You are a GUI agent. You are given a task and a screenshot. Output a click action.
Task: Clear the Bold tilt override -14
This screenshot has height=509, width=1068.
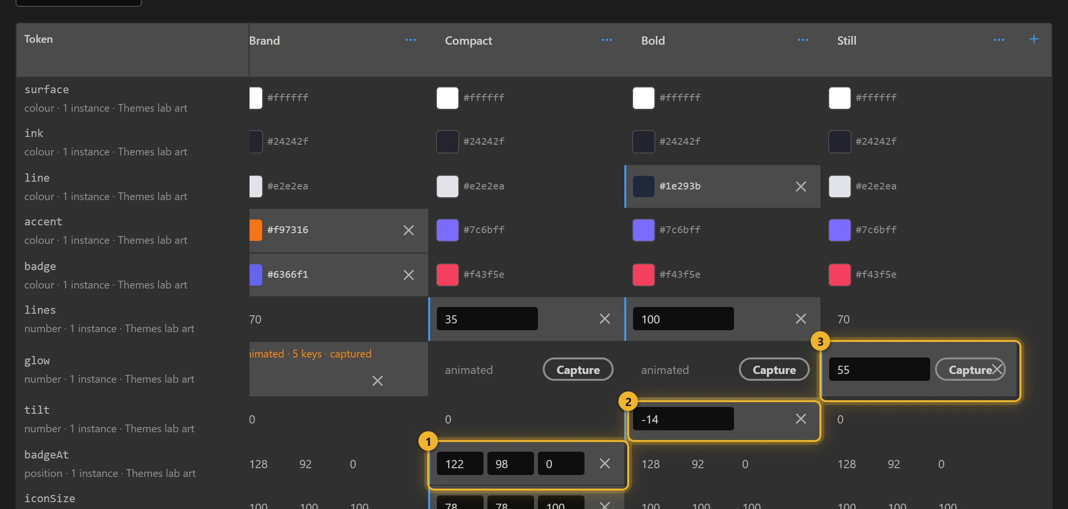(x=801, y=419)
